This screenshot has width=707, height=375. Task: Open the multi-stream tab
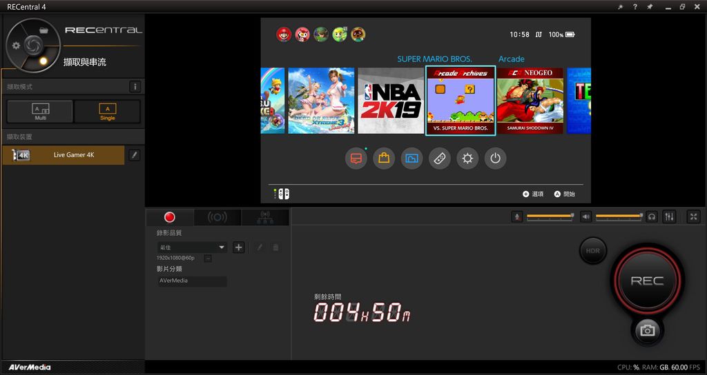click(265, 217)
